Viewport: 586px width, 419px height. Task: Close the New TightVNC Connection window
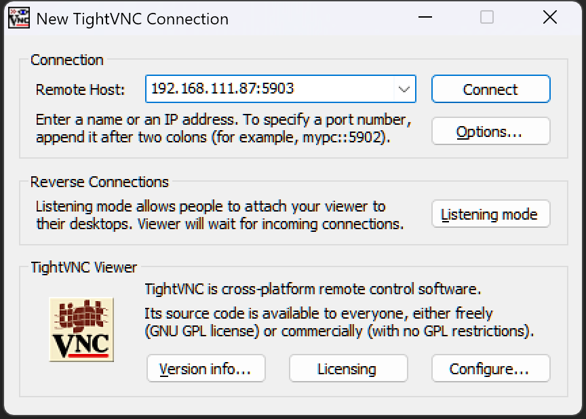(x=550, y=17)
